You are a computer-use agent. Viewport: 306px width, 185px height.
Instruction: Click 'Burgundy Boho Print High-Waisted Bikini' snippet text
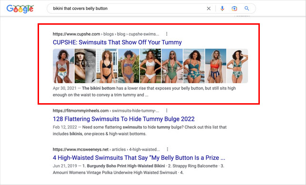[x=126, y=166]
